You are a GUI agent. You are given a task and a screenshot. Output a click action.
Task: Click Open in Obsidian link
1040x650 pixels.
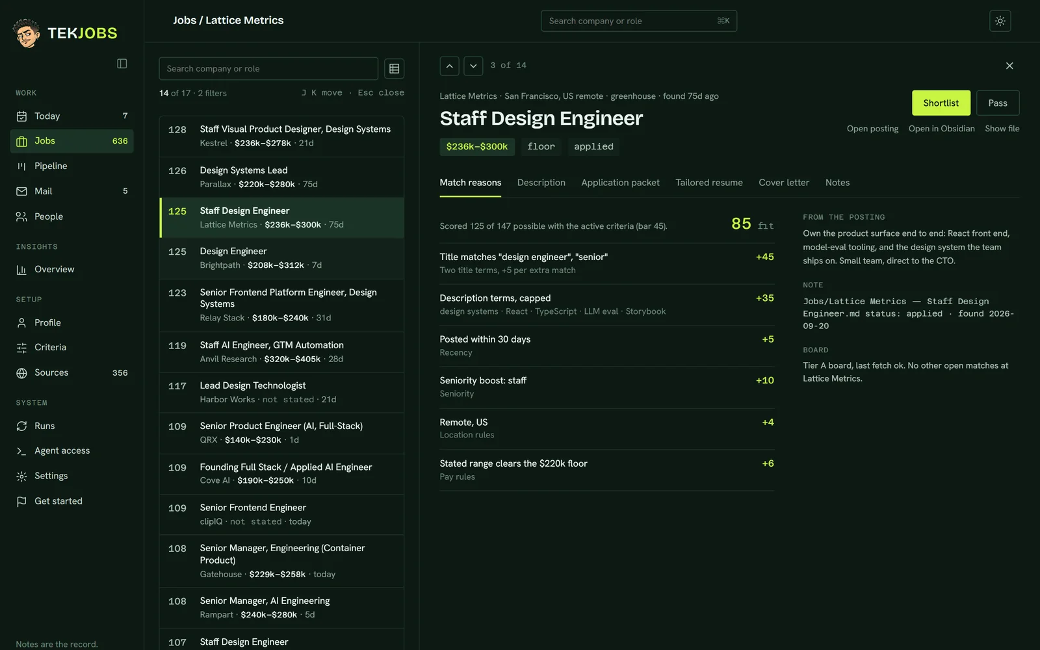(x=941, y=129)
